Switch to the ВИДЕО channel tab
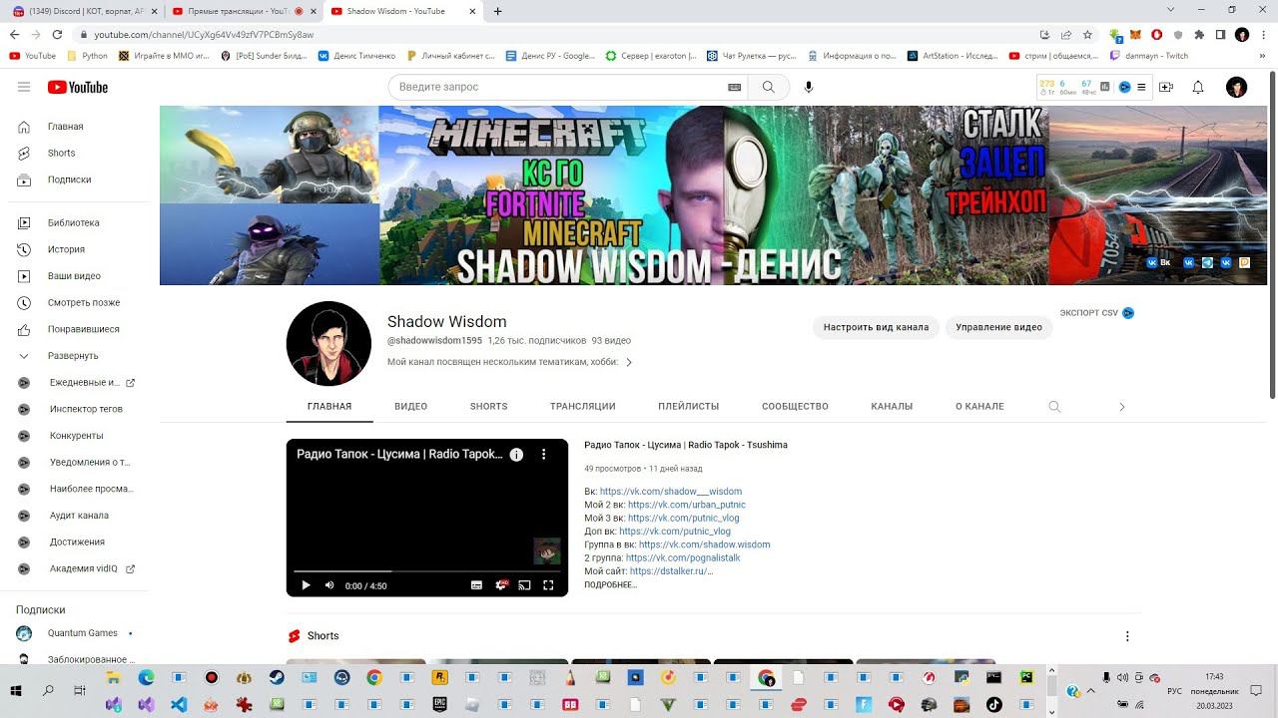The height and width of the screenshot is (718, 1278). coord(410,406)
